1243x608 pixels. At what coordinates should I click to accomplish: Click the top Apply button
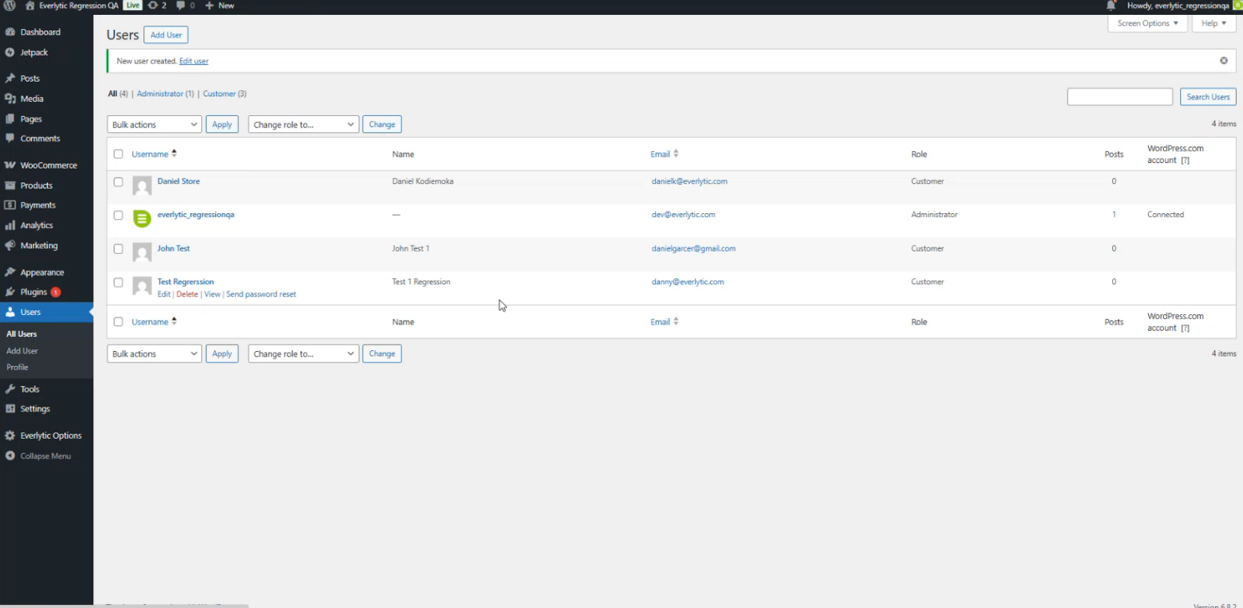click(x=222, y=125)
